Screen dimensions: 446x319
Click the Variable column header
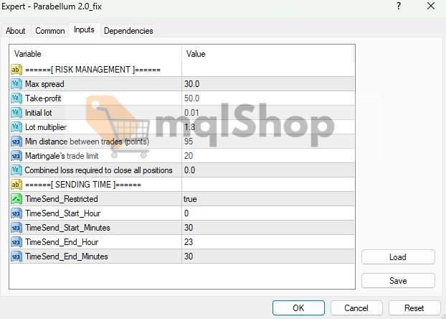click(x=96, y=54)
